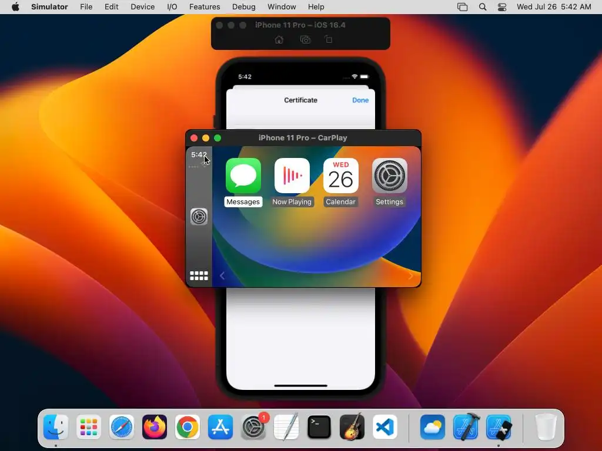Tap Done on Certificate sheet
This screenshot has height=451, width=602.
[x=360, y=100]
